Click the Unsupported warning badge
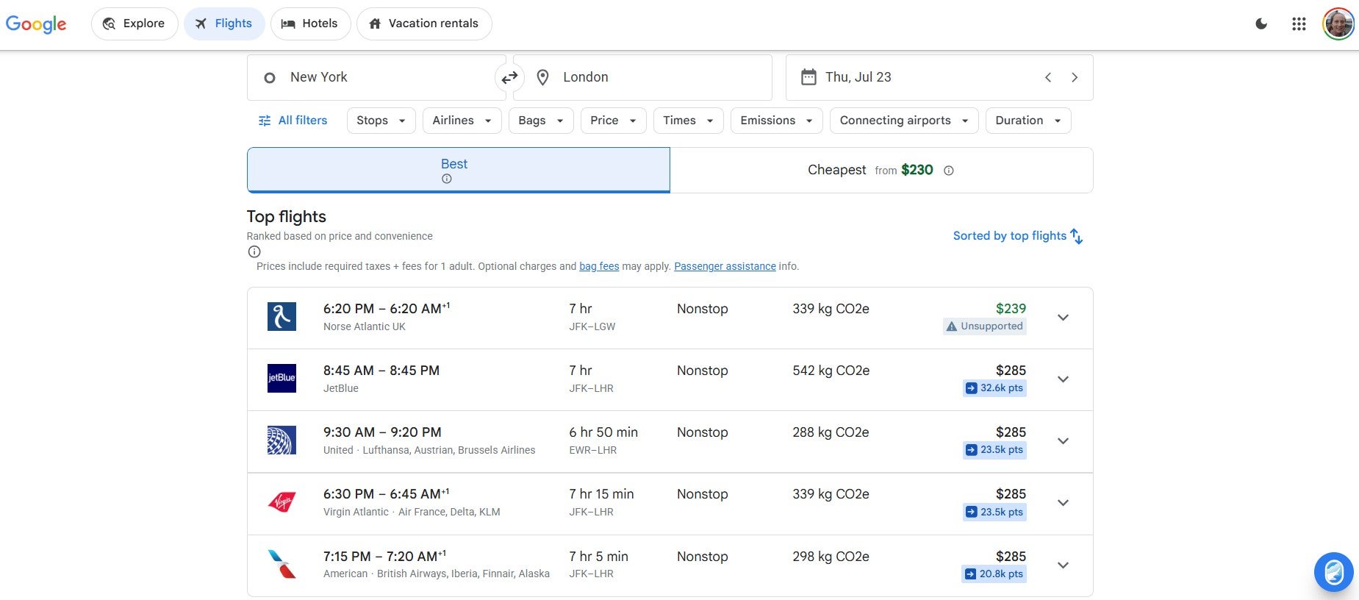This screenshot has height=600, width=1359. pos(985,326)
